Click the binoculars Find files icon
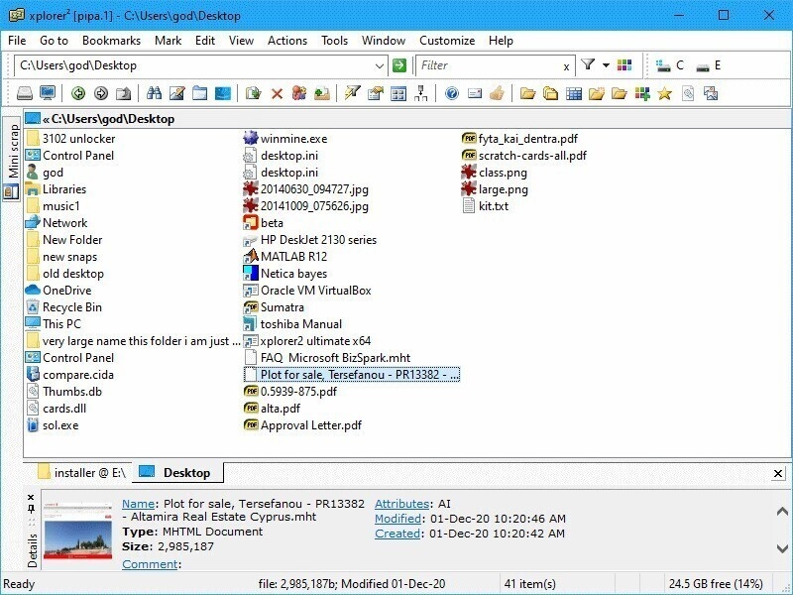 tap(154, 93)
